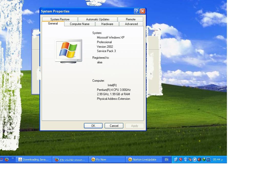The width and height of the screenshot is (262, 196).
Task: Click the green tray icon beside volume
Action: 204,160
